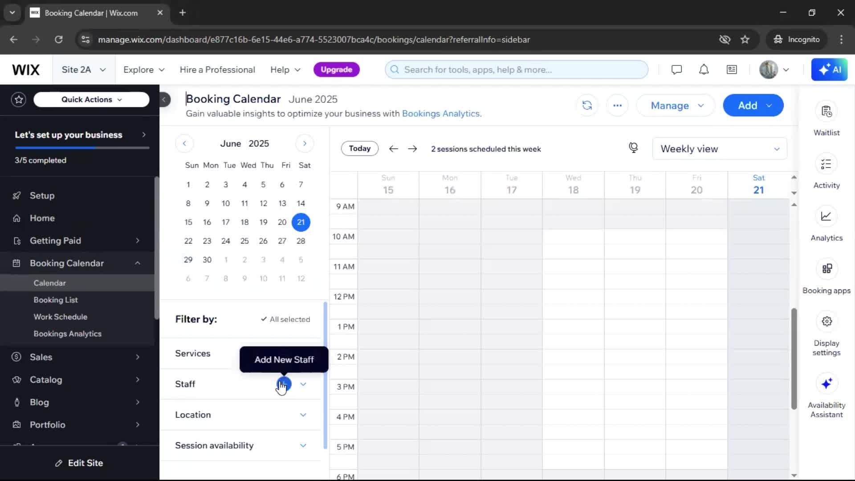Image resolution: width=855 pixels, height=481 pixels.
Task: Click the time zone globe icon
Action: click(633, 148)
